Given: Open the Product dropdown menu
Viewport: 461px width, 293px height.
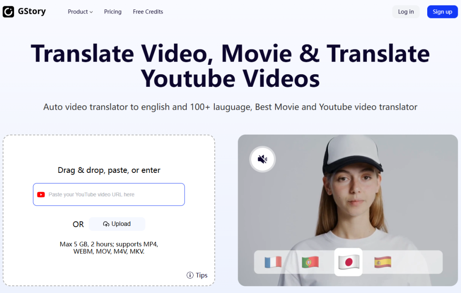Looking at the screenshot, I should (80, 12).
